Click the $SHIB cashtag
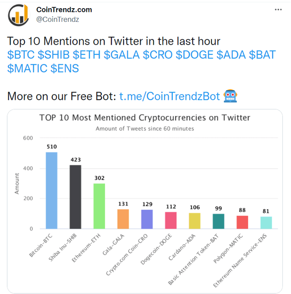This screenshot has width=291, height=294. (x=53, y=55)
